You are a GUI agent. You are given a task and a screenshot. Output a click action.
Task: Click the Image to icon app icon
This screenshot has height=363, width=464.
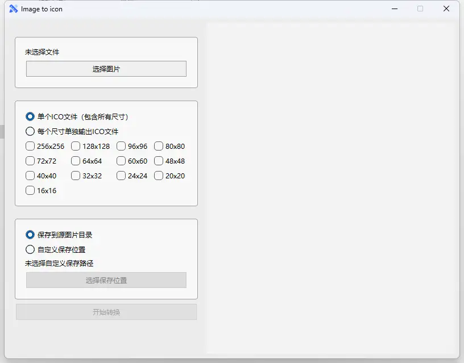click(x=14, y=9)
